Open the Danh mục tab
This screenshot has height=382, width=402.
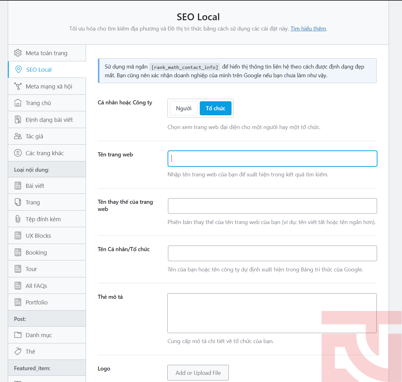pyautogui.click(x=47, y=335)
